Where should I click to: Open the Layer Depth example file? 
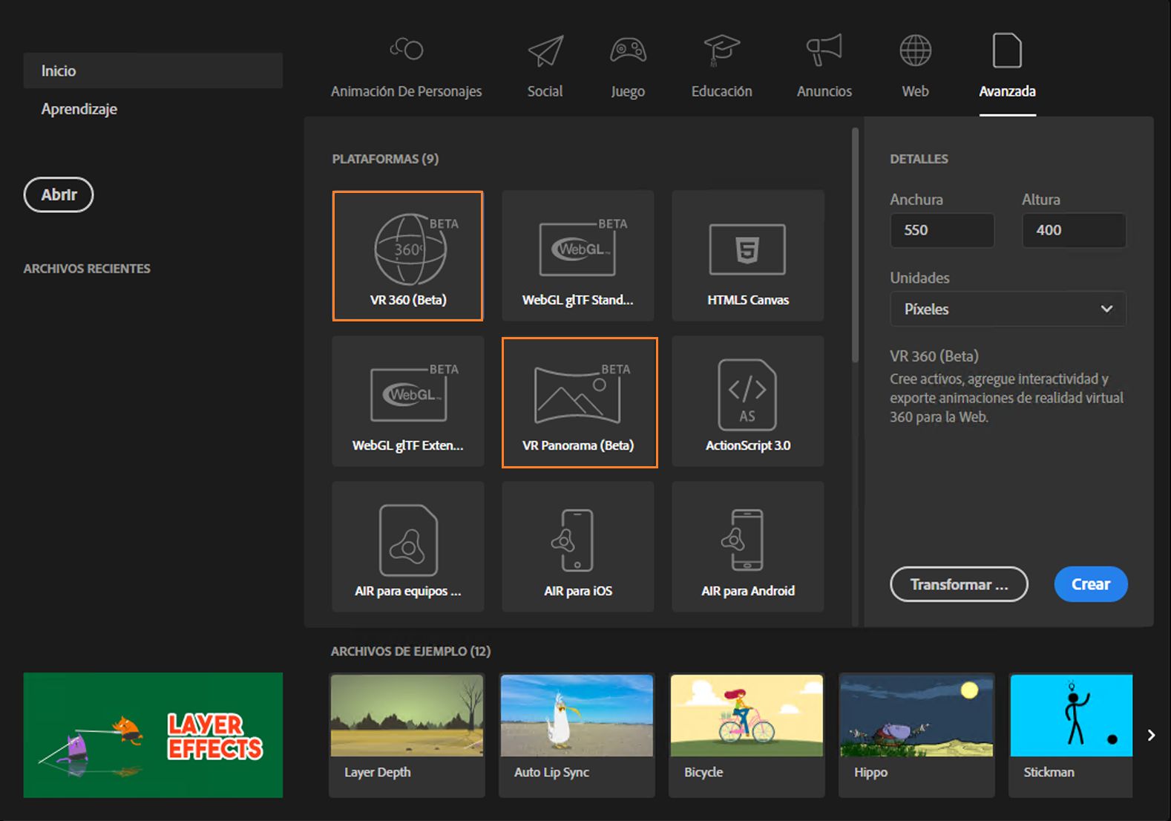point(407,735)
